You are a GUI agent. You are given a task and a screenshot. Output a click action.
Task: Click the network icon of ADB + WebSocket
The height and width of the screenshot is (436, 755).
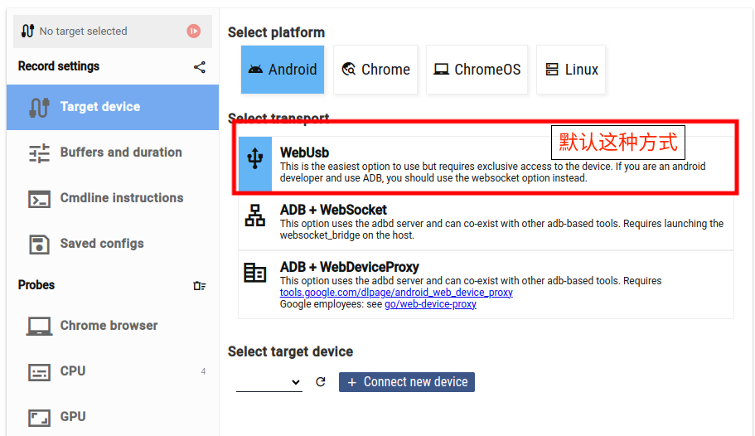[x=255, y=216]
